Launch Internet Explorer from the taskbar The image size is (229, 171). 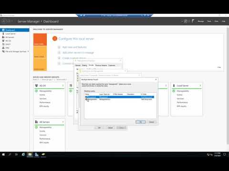[x=23, y=154]
